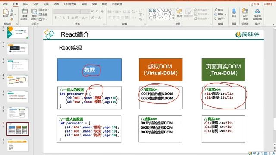The width and height of the screenshot is (276, 155).
Task: Select the straight line shape
Action: click(x=158, y=10)
